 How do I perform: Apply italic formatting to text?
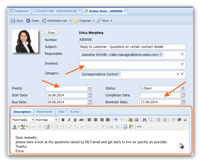[x=69, y=120]
